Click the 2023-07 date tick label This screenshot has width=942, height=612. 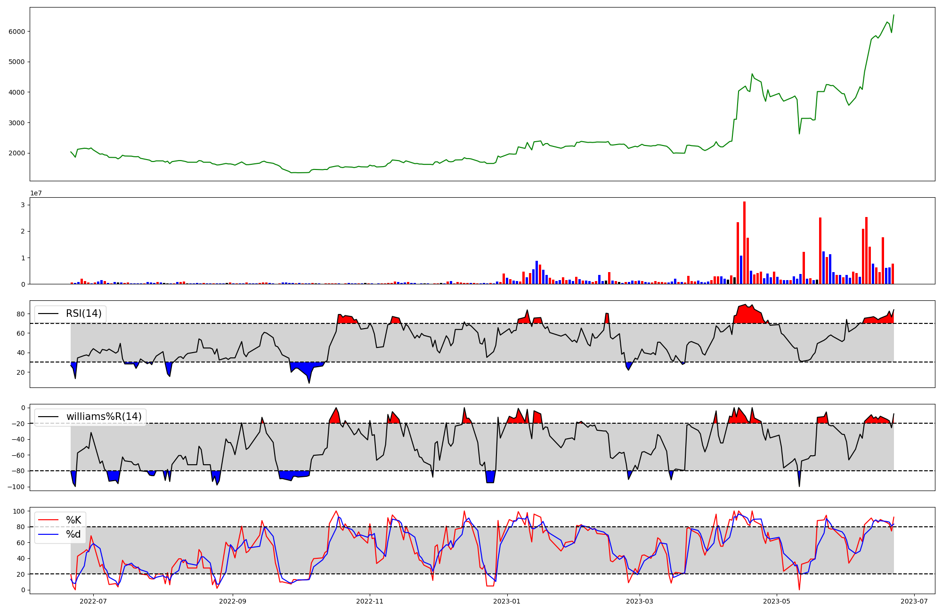(x=914, y=601)
